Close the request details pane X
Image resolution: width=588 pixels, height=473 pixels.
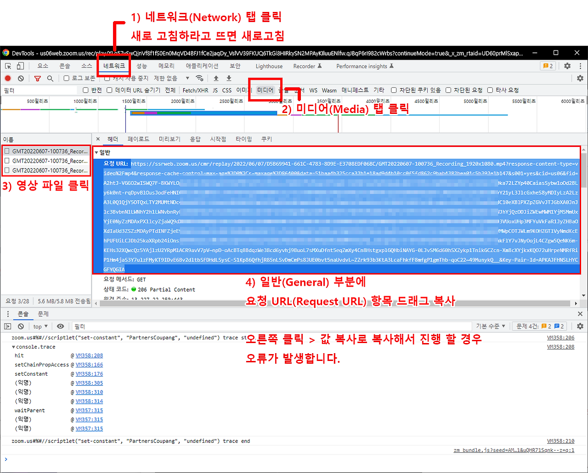coord(98,139)
